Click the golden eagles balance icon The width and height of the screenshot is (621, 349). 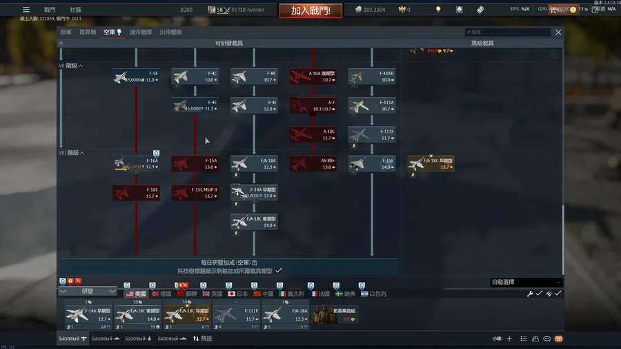[x=402, y=10]
